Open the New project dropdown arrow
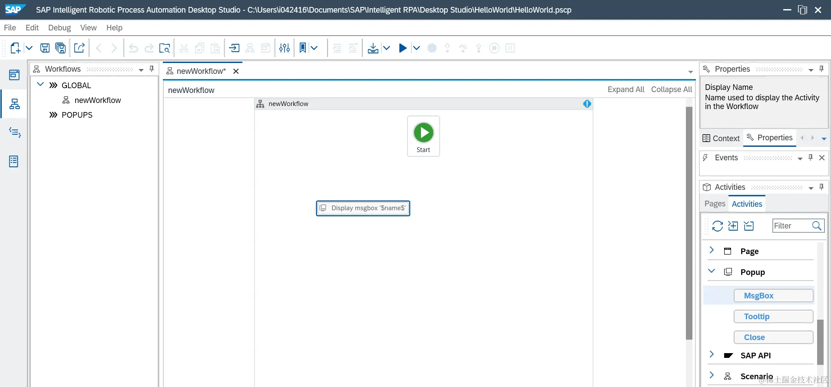This screenshot has width=831, height=387. 29,48
